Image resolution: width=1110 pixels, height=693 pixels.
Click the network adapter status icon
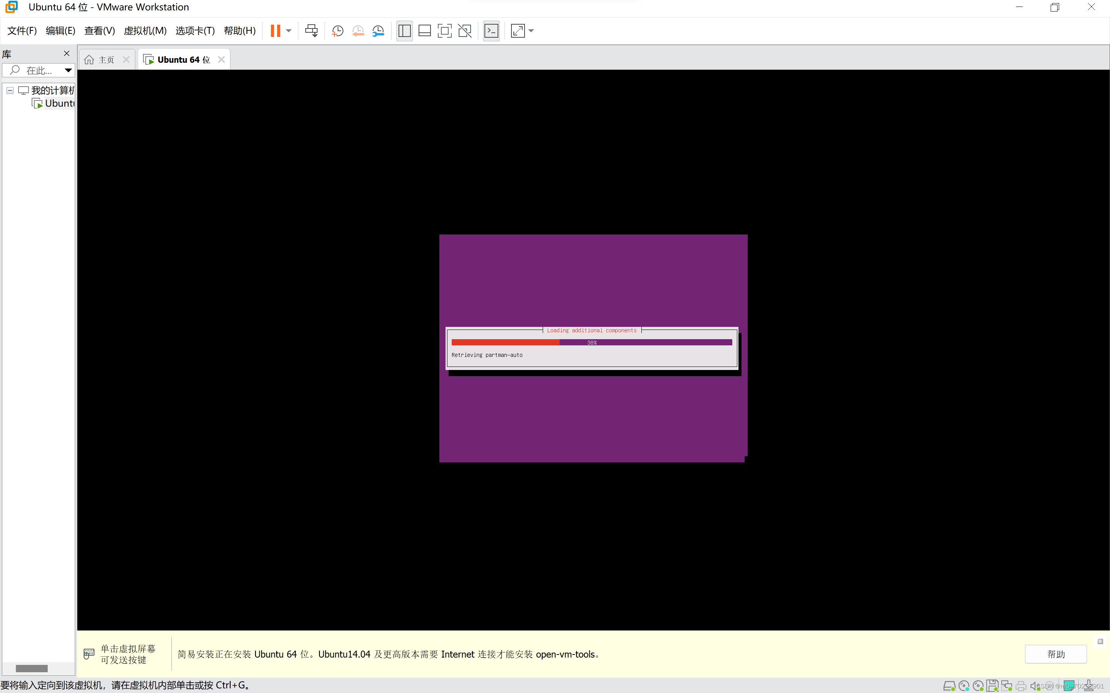1006,686
